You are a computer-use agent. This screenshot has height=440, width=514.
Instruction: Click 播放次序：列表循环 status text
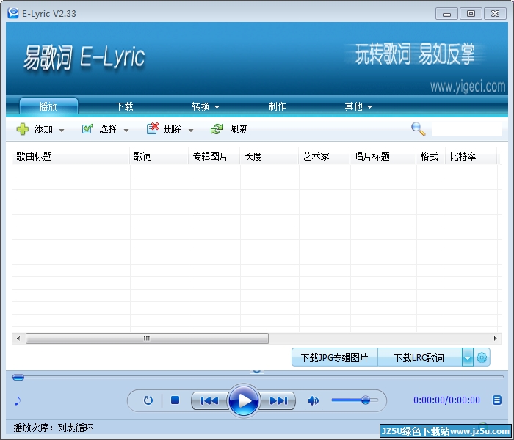(53, 428)
